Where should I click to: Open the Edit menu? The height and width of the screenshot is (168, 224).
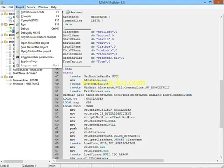(10, 7)
